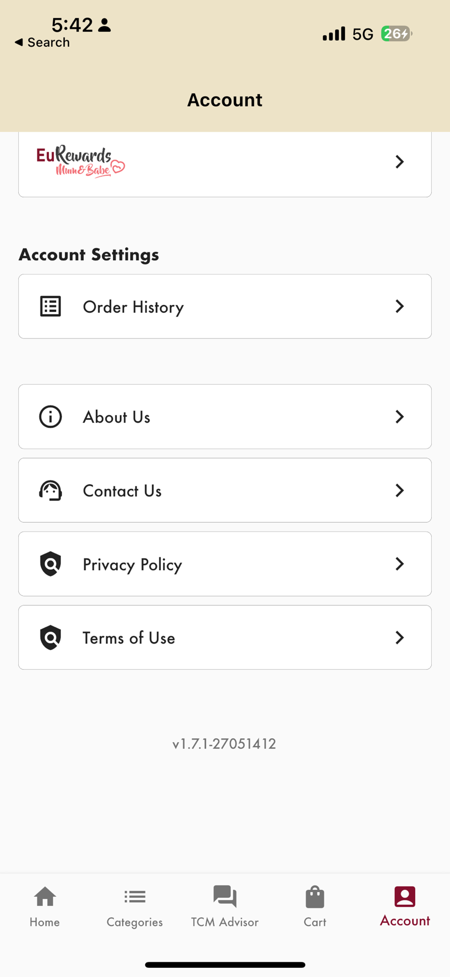Image resolution: width=450 pixels, height=977 pixels.
Task: Tap the About Us info icon
Action: pos(50,417)
